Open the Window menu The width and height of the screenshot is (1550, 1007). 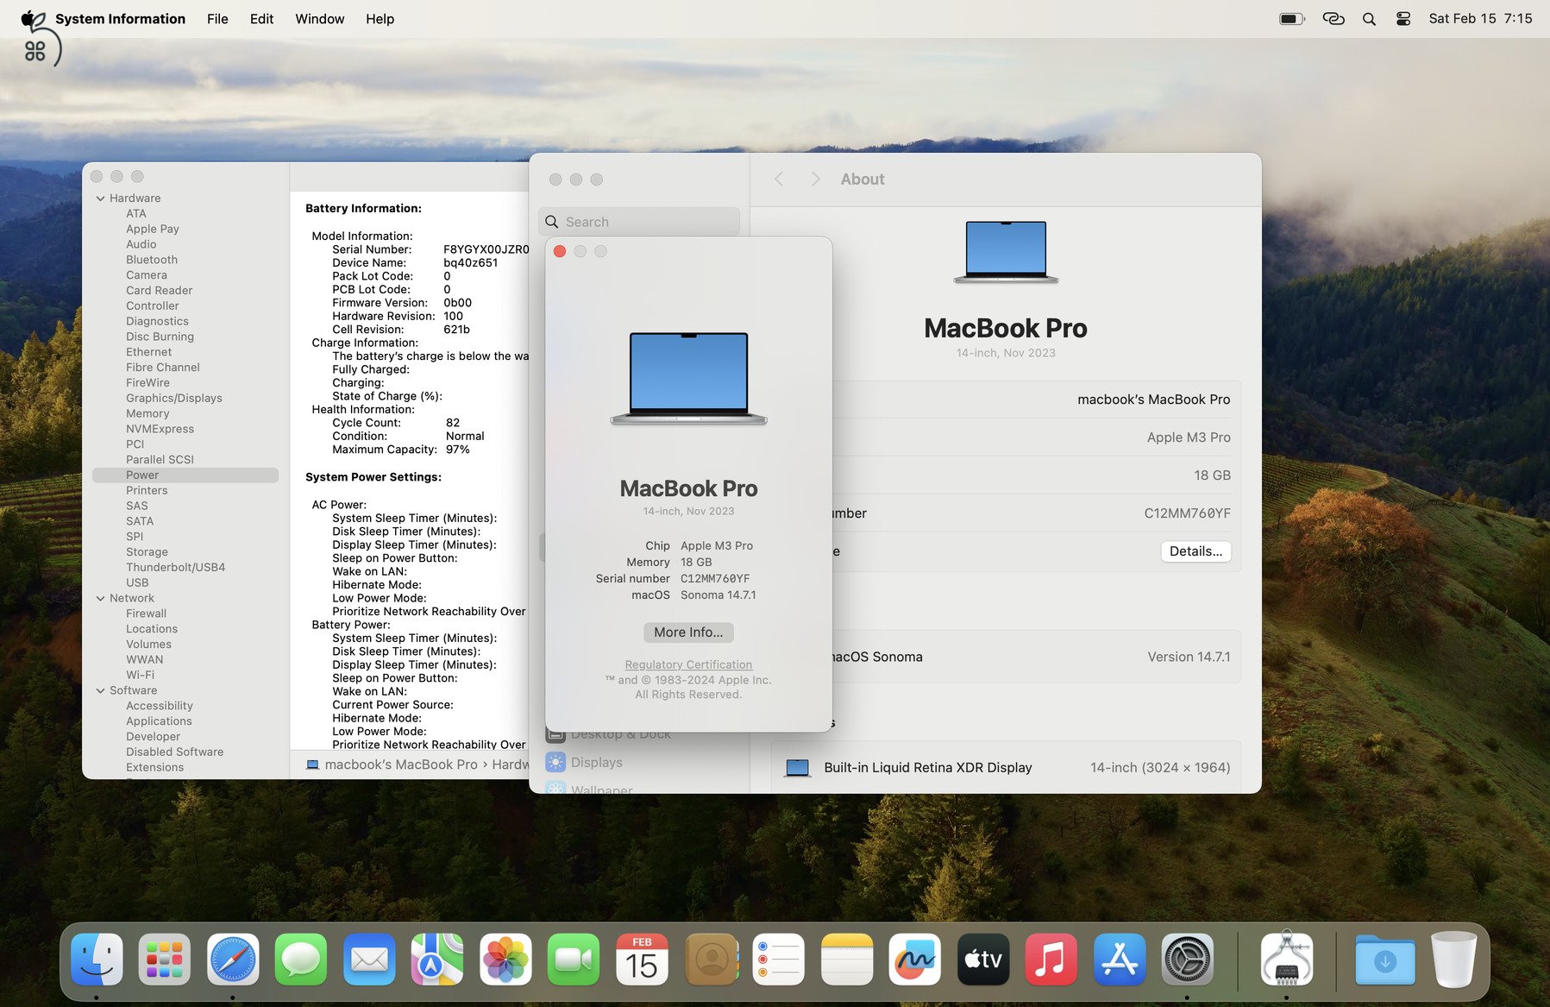tap(319, 19)
